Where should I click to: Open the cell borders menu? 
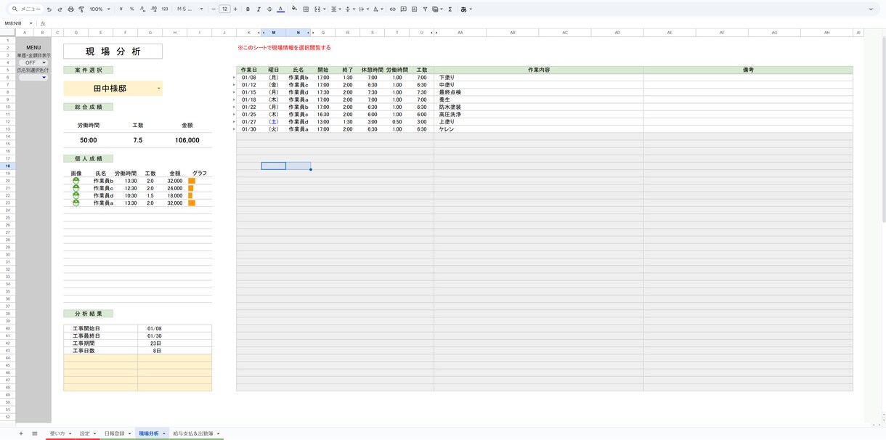[x=306, y=9]
